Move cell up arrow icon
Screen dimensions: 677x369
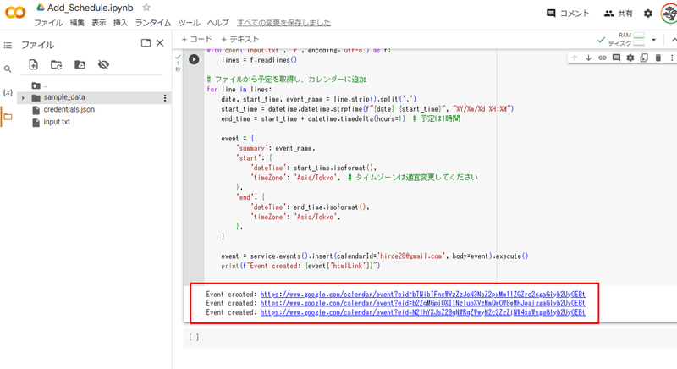tap(575, 58)
